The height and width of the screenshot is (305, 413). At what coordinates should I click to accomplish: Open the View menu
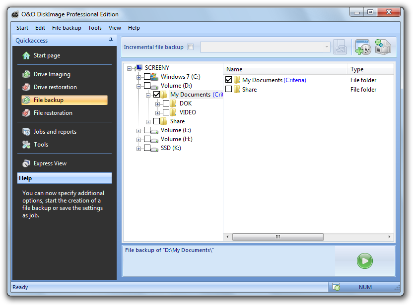tap(115, 28)
